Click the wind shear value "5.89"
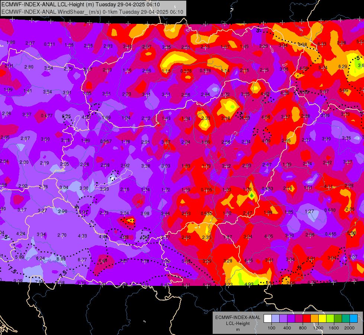364x335 pixels. (x=19, y=257)
